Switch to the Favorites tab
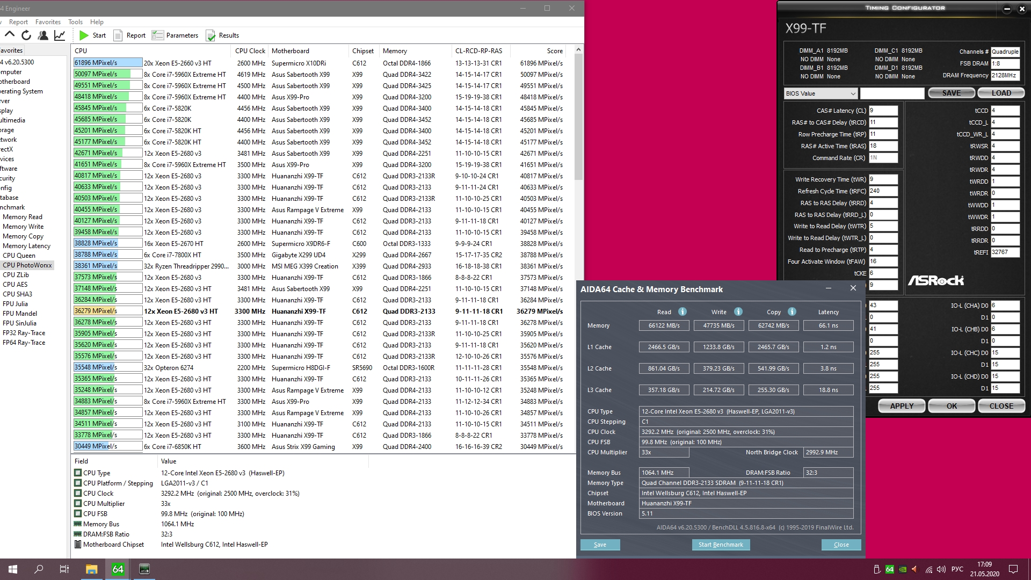The width and height of the screenshot is (1031, 580). point(12,50)
